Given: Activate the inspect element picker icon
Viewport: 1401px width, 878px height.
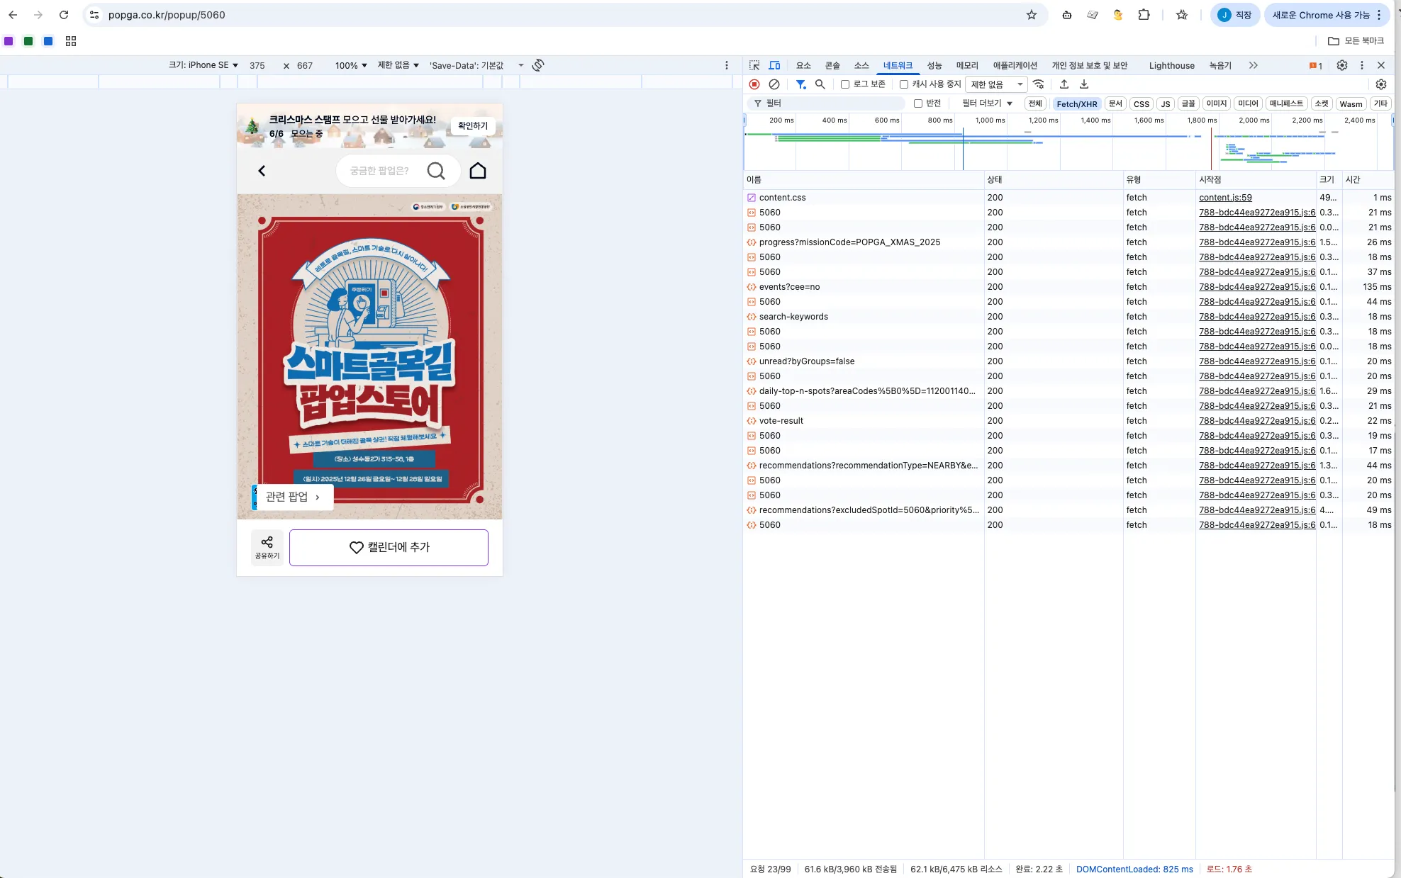Looking at the screenshot, I should 754,65.
